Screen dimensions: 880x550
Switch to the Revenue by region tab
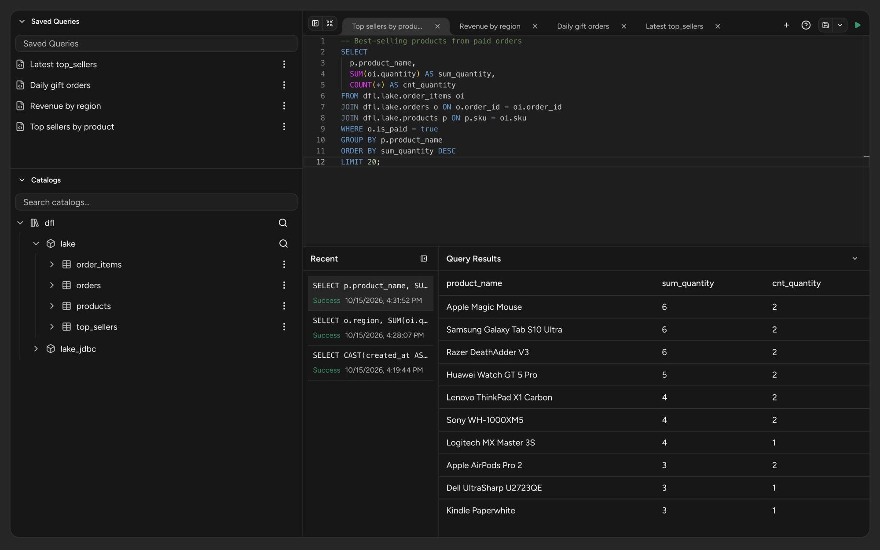coord(490,26)
